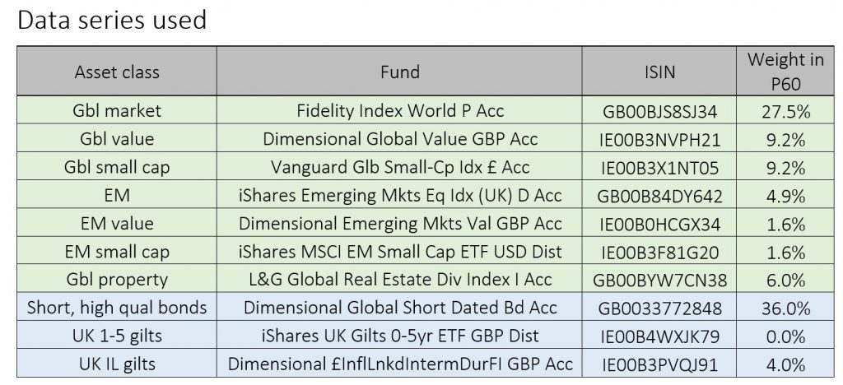
Task: Select the 'Asset class' column header
Action: point(117,72)
